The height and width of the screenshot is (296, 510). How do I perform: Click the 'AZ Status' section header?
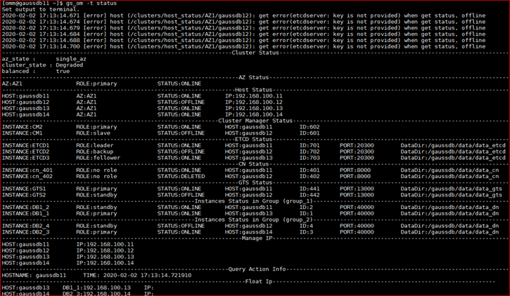point(254,77)
